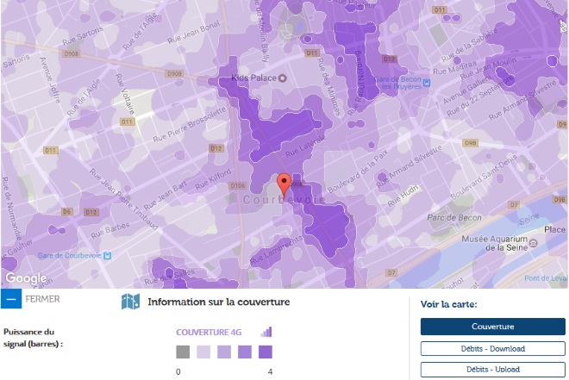Select Gare de Bécon les Bruyères station icon
The image size is (569, 380).
427,83
